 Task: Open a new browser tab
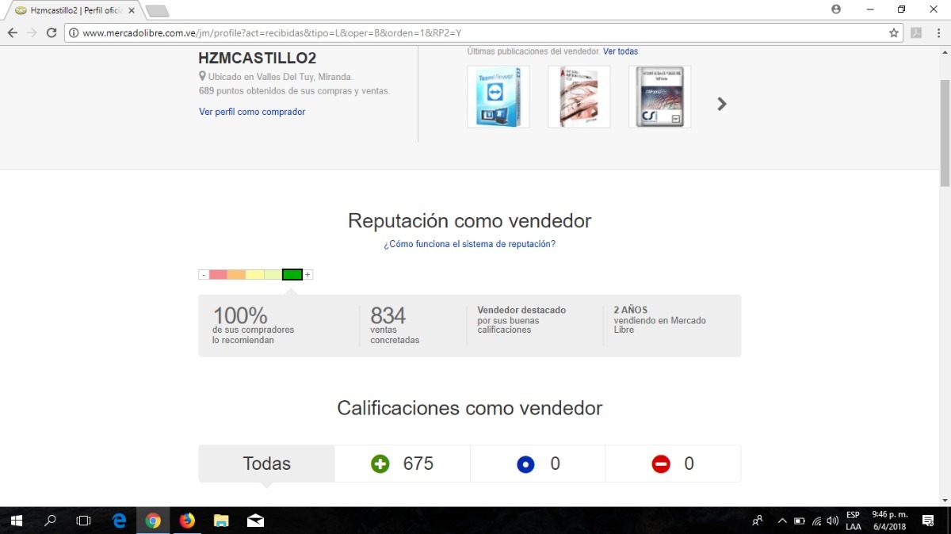pyautogui.click(x=158, y=11)
